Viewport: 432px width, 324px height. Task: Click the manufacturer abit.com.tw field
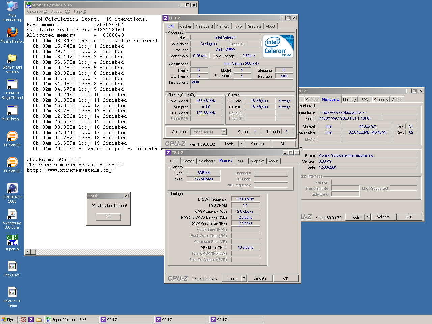pos(367,112)
